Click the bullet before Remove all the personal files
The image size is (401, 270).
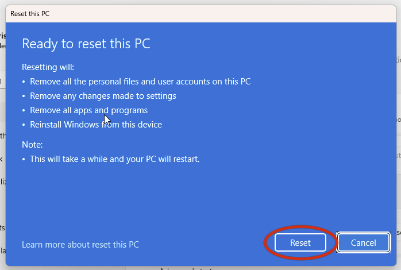[24, 82]
